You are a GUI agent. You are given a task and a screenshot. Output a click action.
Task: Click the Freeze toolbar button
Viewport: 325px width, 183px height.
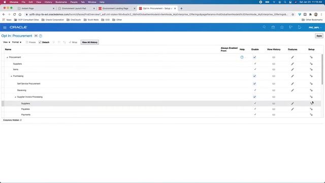coord(30,42)
